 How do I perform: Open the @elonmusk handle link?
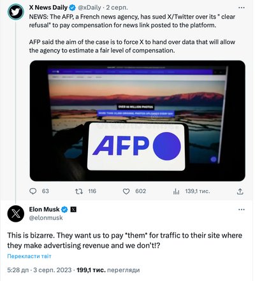tap(46, 218)
